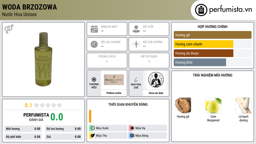Screen dimensions: 256x144
Task: Click the Lá bạch dương caption
Action: point(243,118)
